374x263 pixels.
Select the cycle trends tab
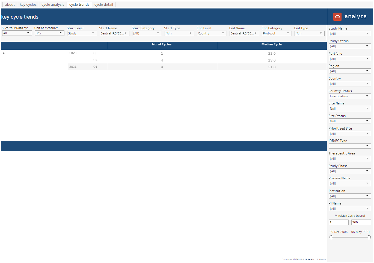tap(79, 4)
